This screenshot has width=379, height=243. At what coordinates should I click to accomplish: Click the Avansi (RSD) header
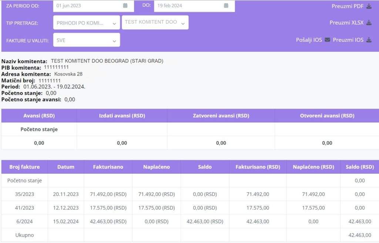click(39, 115)
